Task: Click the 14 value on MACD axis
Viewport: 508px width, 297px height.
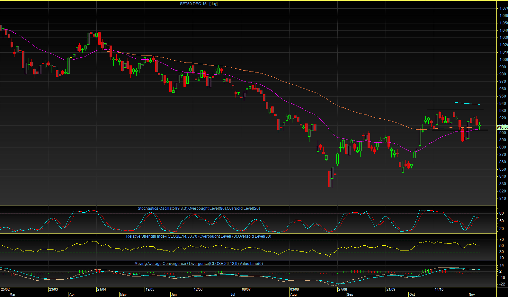Action: (502, 265)
